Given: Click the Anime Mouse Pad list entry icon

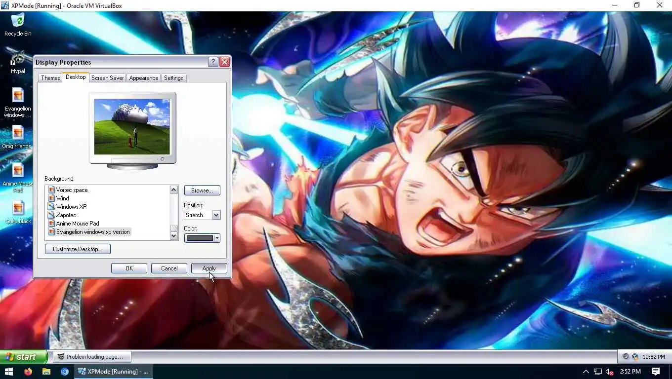Looking at the screenshot, I should click(x=51, y=224).
